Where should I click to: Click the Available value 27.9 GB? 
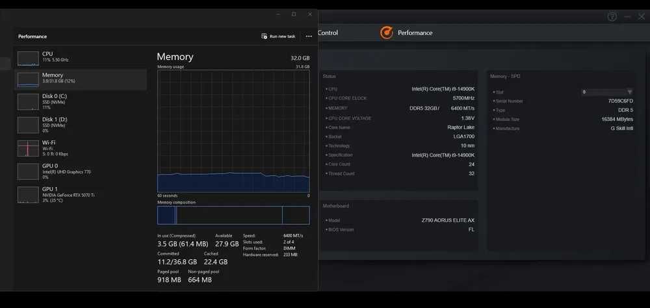pyautogui.click(x=227, y=244)
